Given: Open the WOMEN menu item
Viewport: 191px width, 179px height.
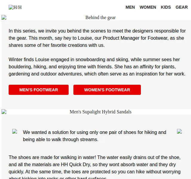Looking at the screenshot, I should tap(148, 7).
